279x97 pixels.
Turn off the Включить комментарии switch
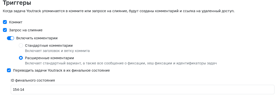tap(10, 38)
